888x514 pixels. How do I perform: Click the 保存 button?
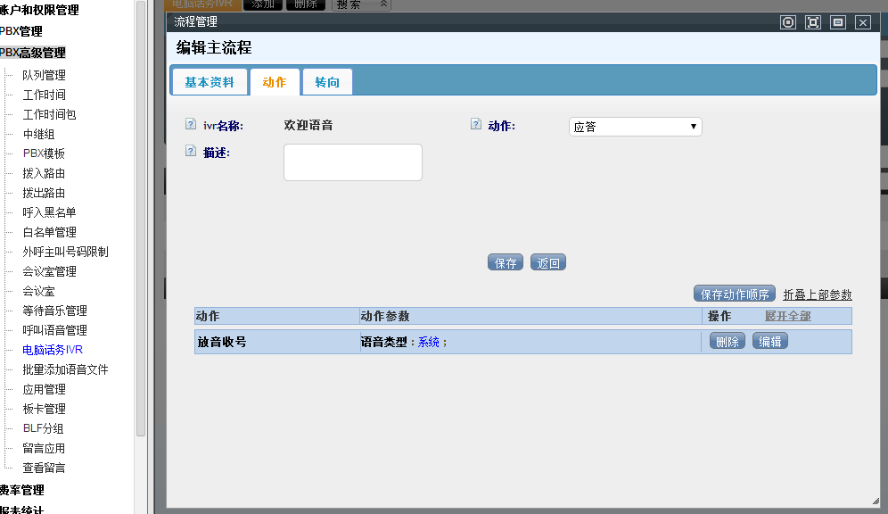(x=506, y=263)
